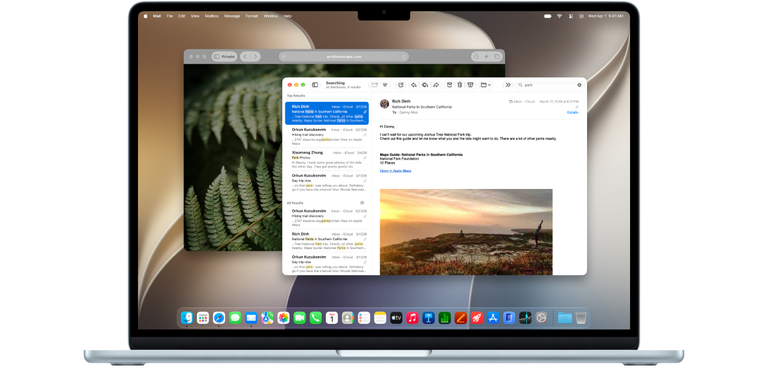
Task: Click the Mail search field containing park
Action: (x=549, y=85)
